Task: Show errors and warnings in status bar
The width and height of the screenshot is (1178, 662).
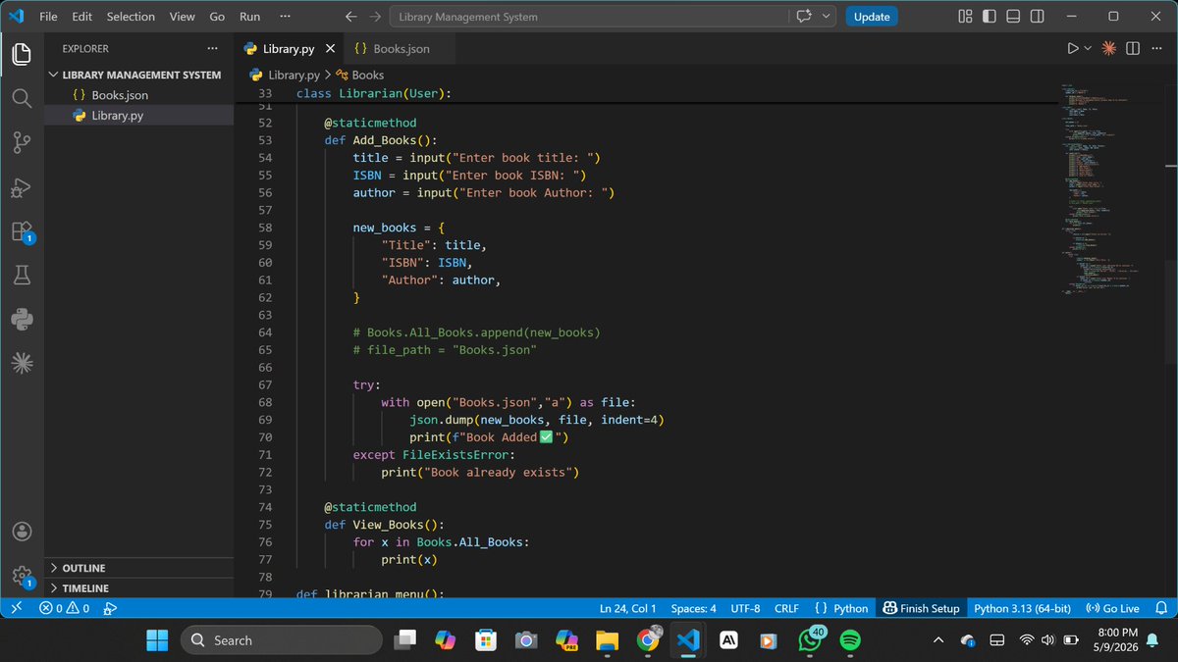Action: pyautogui.click(x=64, y=608)
